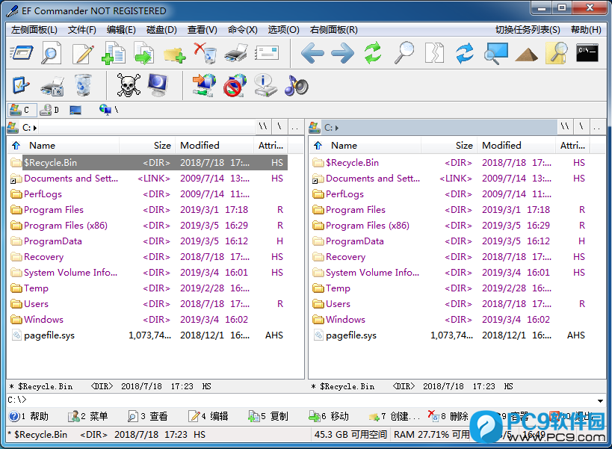612x449 pixels.
Task: Click the 3 查看 function key button
Action: (x=147, y=416)
